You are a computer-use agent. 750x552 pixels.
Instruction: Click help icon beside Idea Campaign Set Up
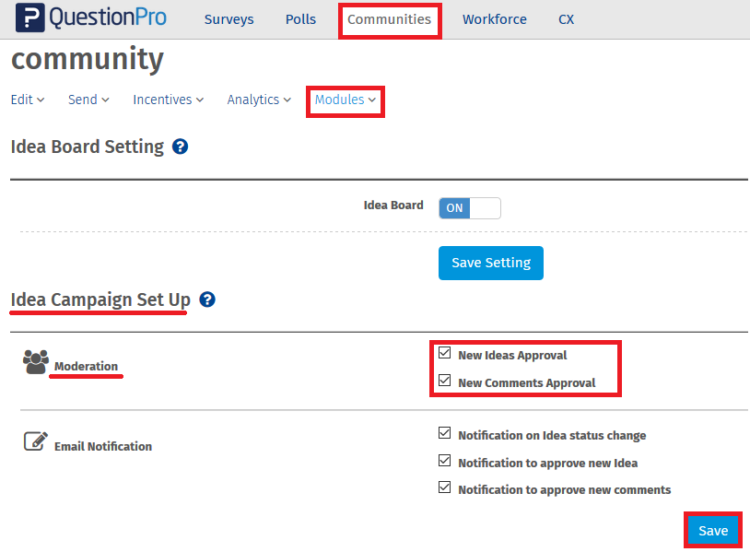click(x=207, y=299)
